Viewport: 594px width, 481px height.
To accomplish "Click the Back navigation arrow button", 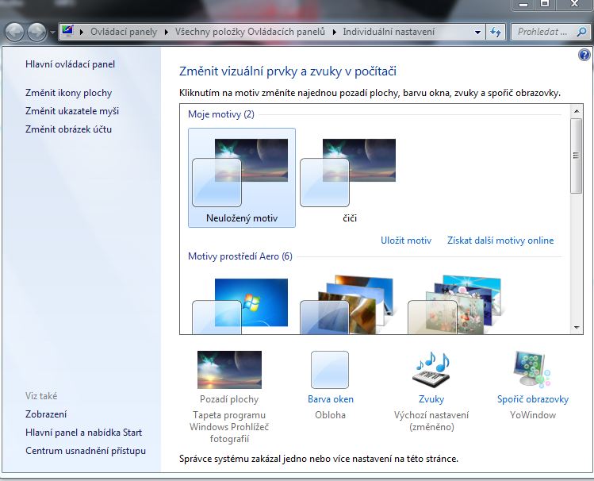I will 16,33.
